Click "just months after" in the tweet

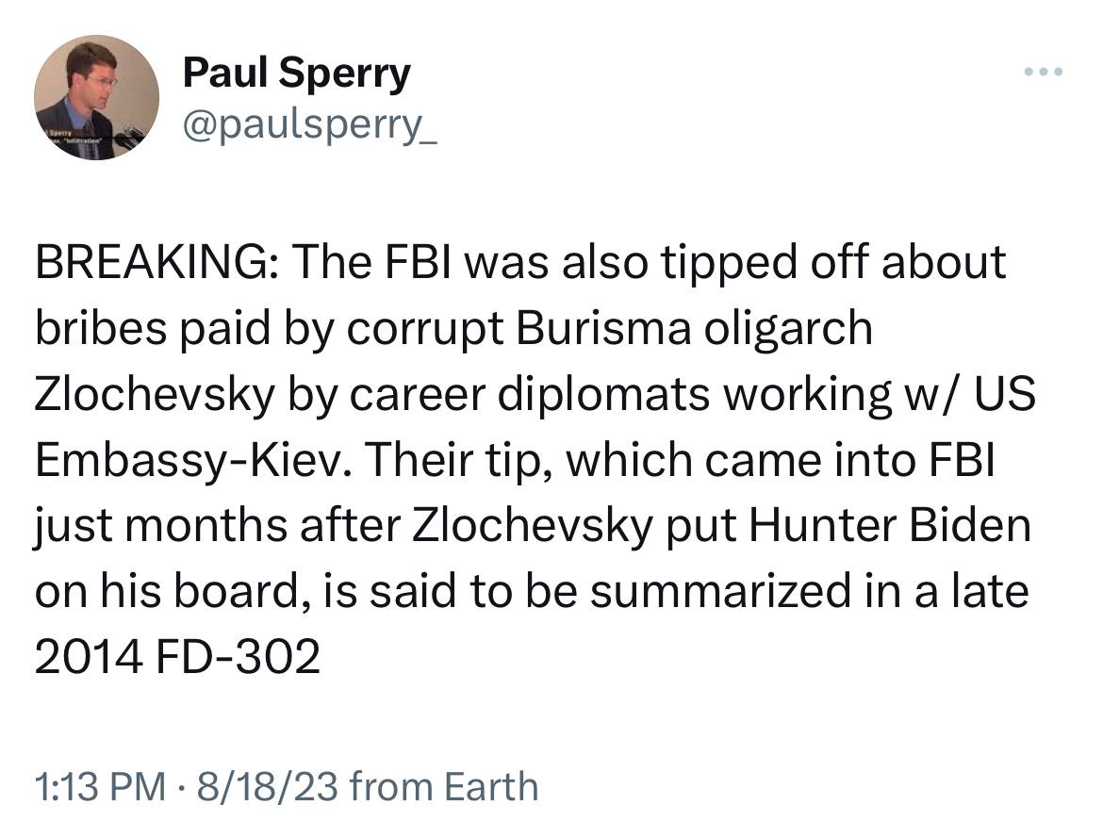pyautogui.click(x=218, y=526)
